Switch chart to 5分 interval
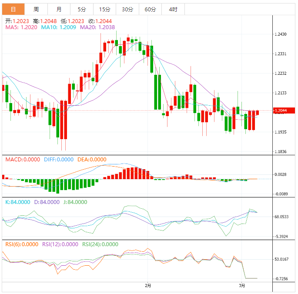The image size is (298, 294). [82, 9]
